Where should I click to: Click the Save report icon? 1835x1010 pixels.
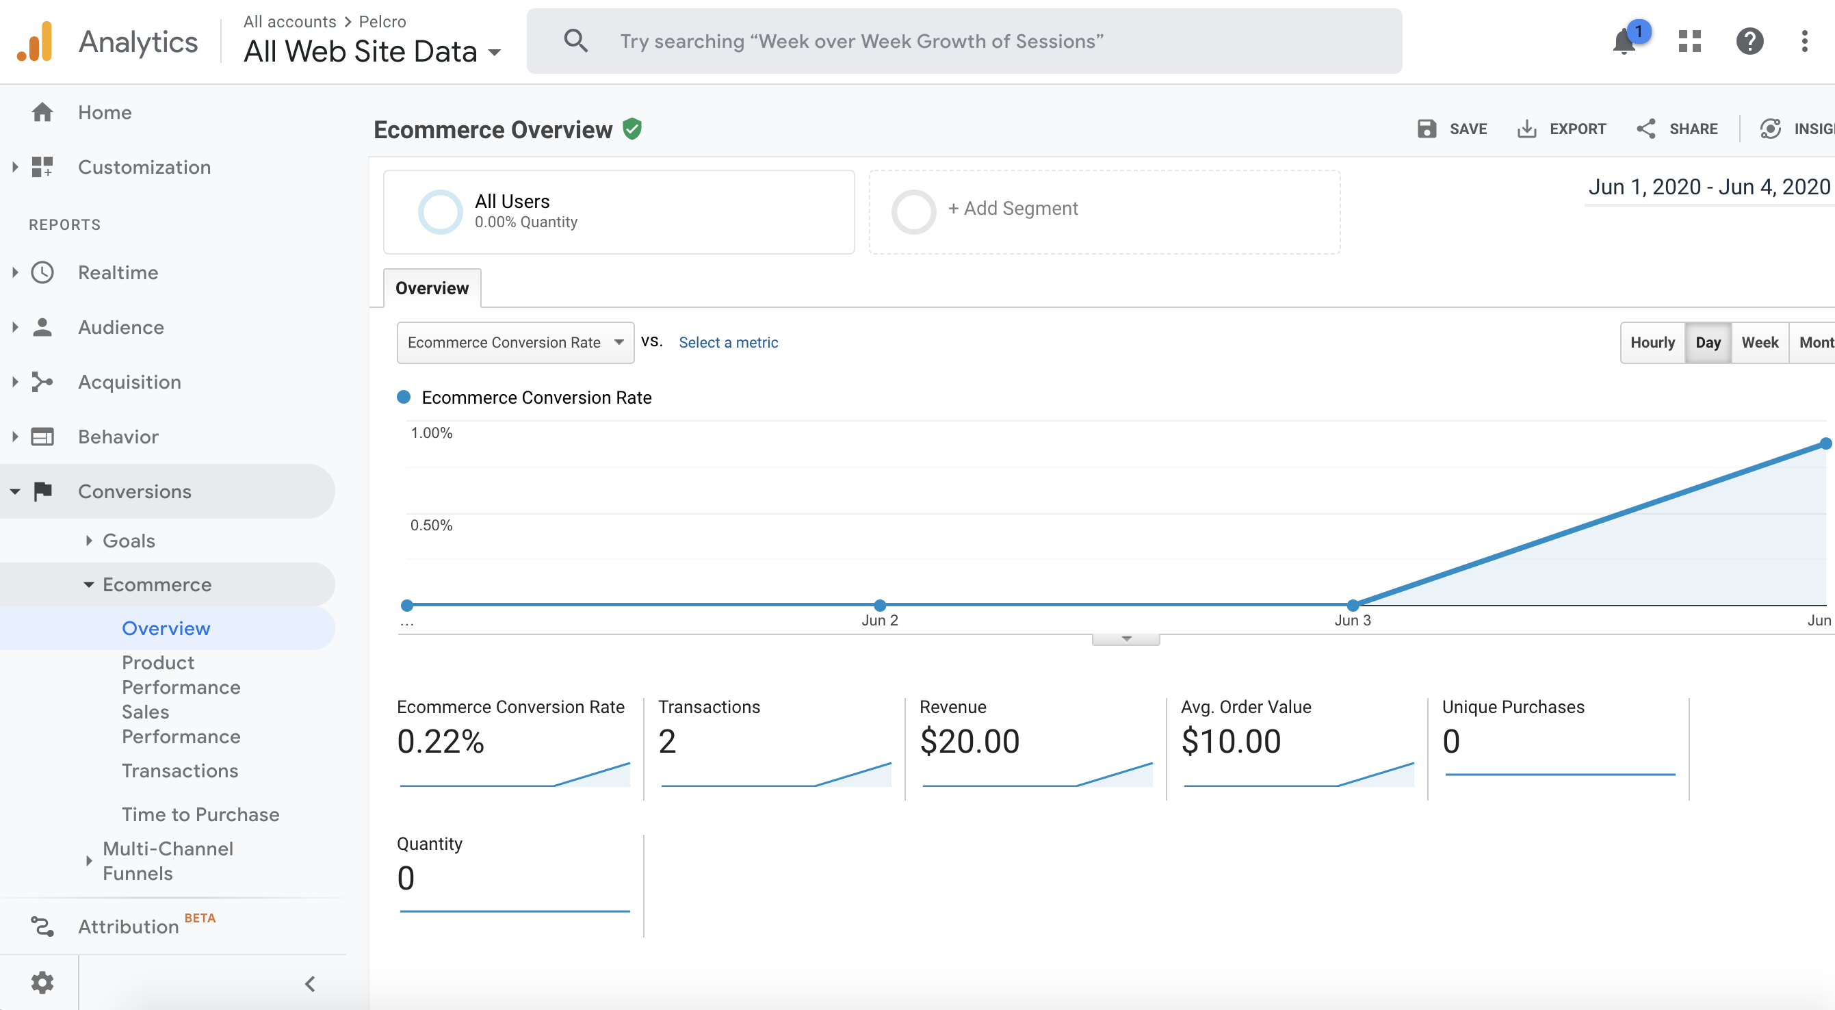(x=1427, y=129)
